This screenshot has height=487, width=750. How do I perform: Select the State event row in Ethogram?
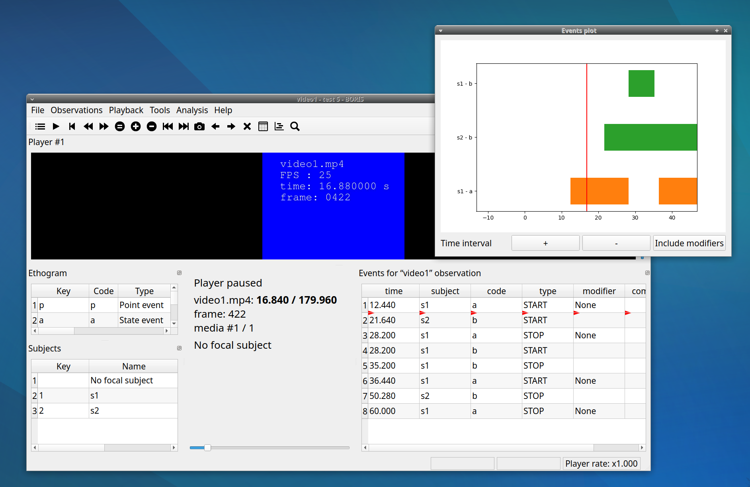click(101, 320)
